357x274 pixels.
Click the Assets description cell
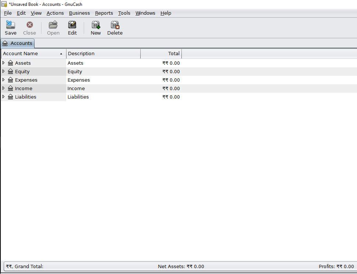pyautogui.click(x=103, y=63)
